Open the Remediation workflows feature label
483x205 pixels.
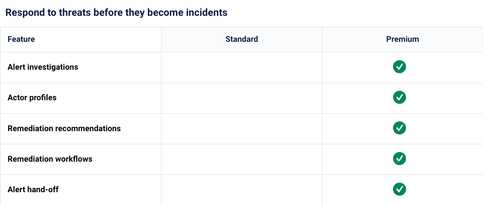[x=50, y=159]
